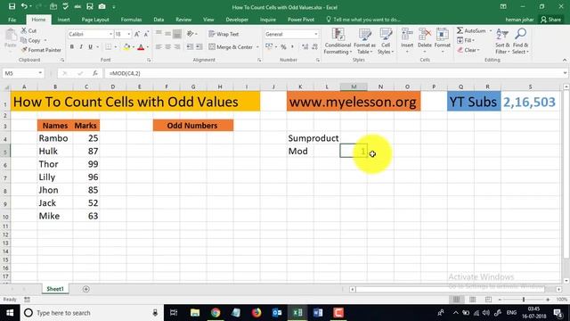
Task: Adjust the zoom slider in status bar
Action: (x=524, y=300)
